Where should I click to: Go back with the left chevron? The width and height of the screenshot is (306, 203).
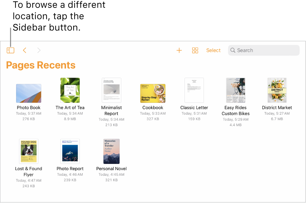(25, 50)
